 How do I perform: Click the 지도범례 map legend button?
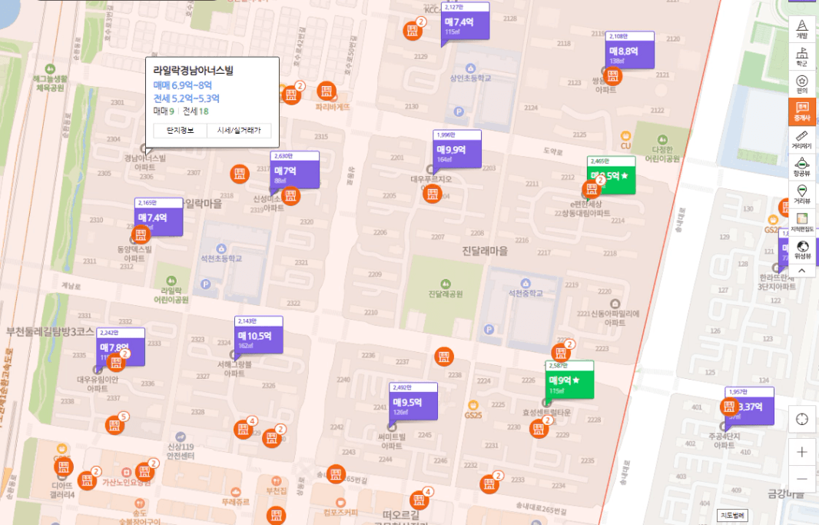732,515
